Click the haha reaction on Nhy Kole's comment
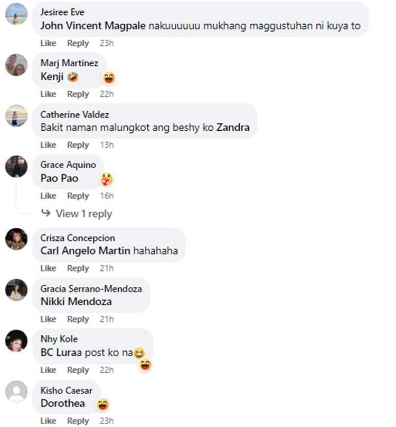The width and height of the screenshot is (396, 427). pos(145,365)
